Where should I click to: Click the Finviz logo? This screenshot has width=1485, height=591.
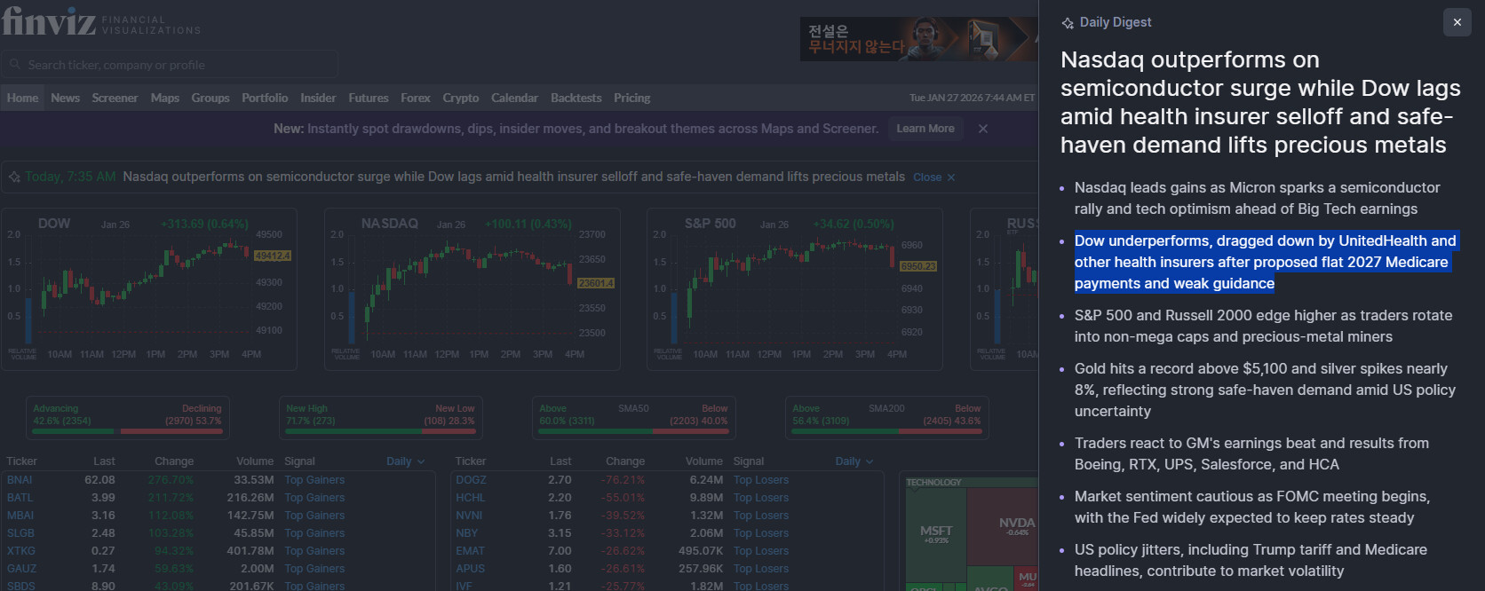click(49, 21)
